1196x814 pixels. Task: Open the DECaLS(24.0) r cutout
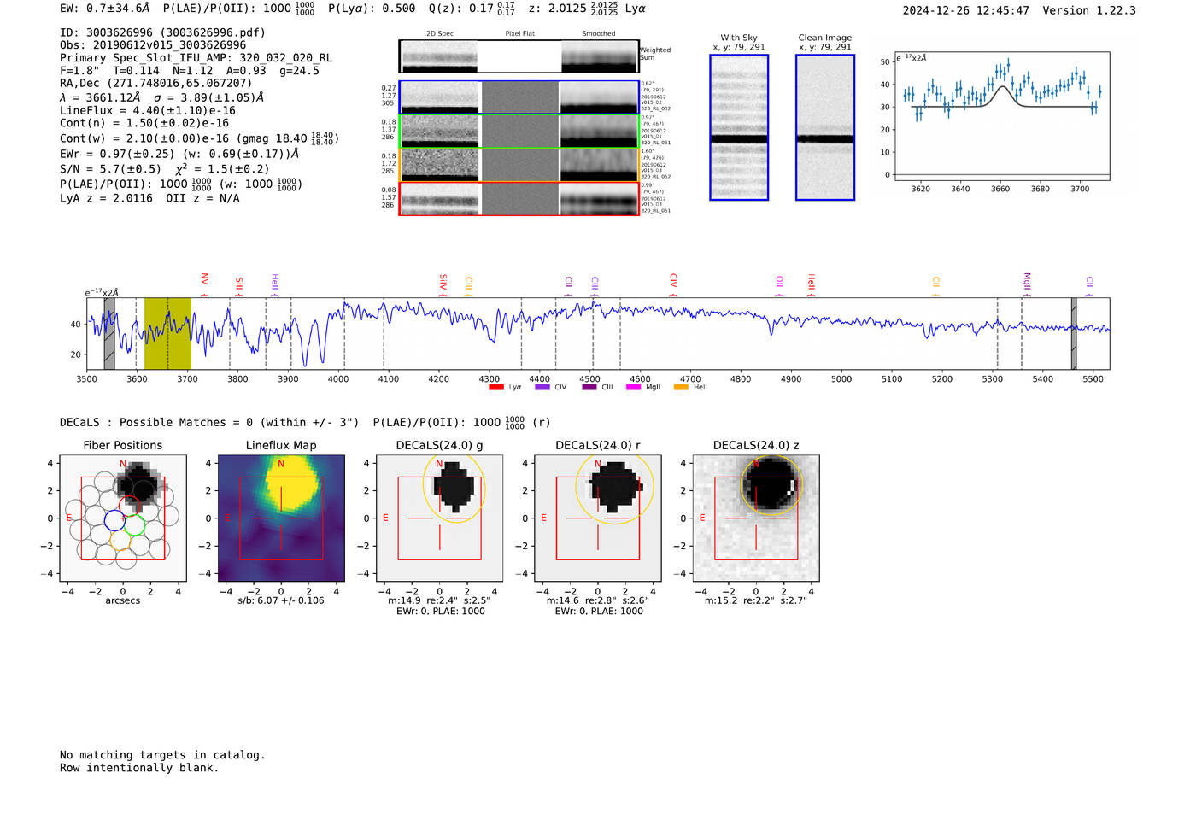pos(598,518)
